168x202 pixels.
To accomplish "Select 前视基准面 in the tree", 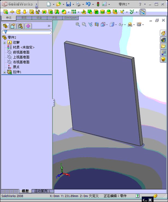I will click(21, 52).
